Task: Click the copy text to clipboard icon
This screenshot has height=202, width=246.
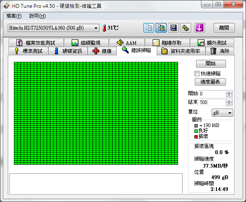Action: click(149, 28)
